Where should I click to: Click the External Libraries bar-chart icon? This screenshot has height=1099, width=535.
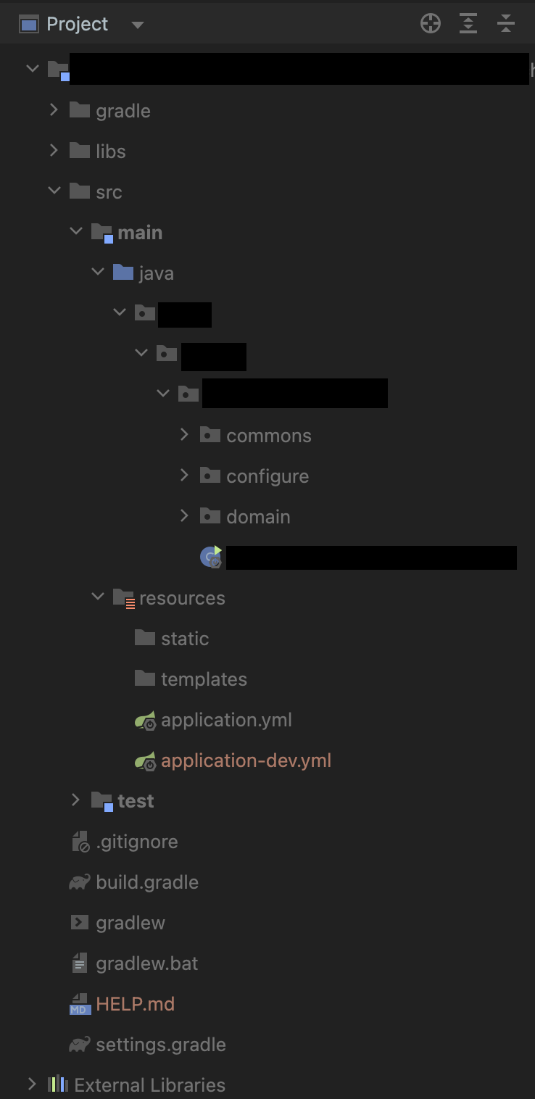click(58, 1085)
